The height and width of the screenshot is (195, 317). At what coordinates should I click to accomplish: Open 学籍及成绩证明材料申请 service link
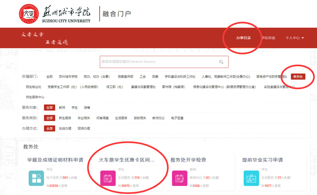coord(55,160)
